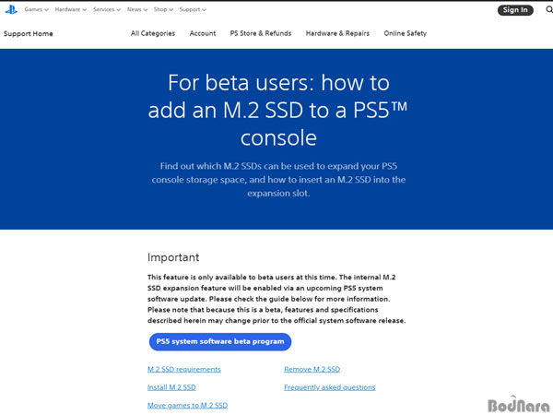Open the Online Safety section
The width and height of the screenshot is (553, 415).
pyautogui.click(x=406, y=33)
